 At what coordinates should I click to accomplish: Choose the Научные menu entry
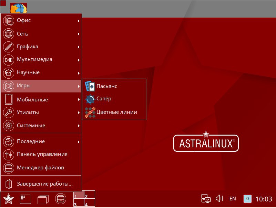tap(41, 73)
